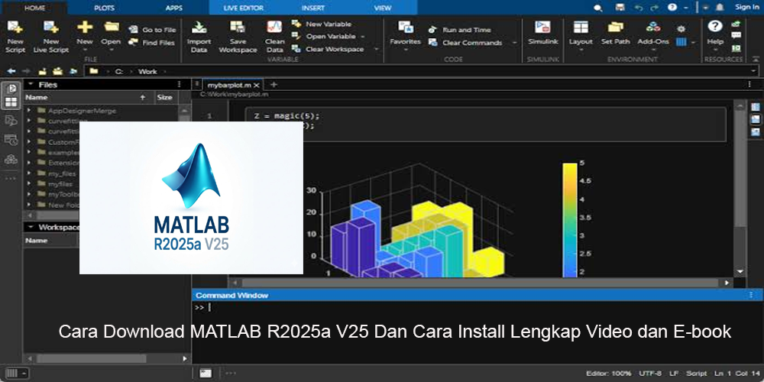Image resolution: width=764 pixels, height=382 pixels.
Task: Sort files by Size column
Action: (165, 97)
